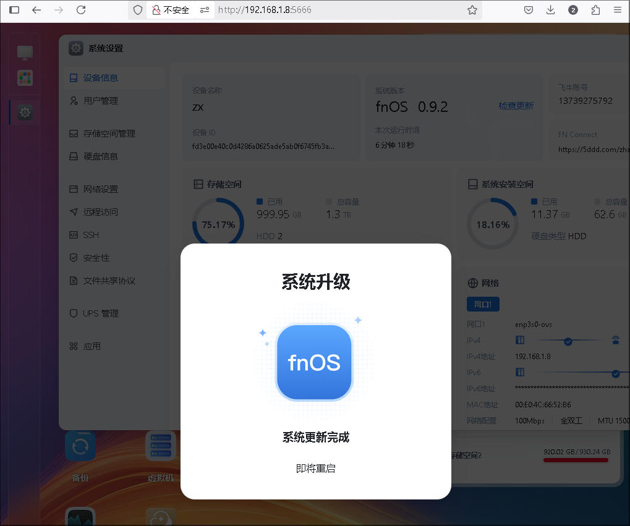Click the red 存储空间2 usage bar
Image resolution: width=630 pixels, height=526 pixels.
tap(576, 460)
